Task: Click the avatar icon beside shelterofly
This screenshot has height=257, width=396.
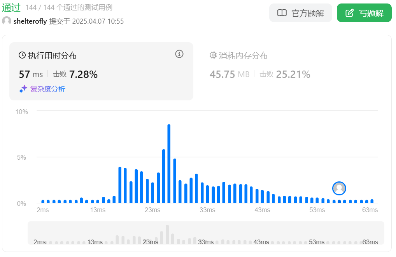Action: (x=7, y=21)
